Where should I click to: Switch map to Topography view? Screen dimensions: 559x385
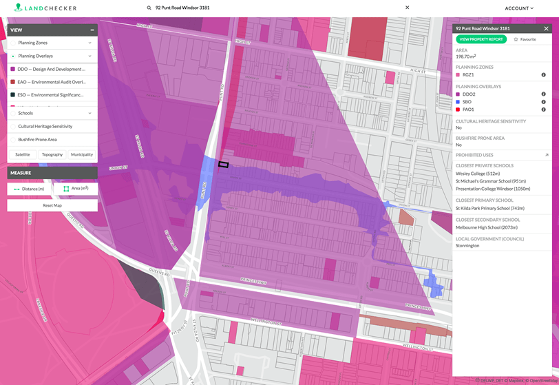(x=52, y=154)
